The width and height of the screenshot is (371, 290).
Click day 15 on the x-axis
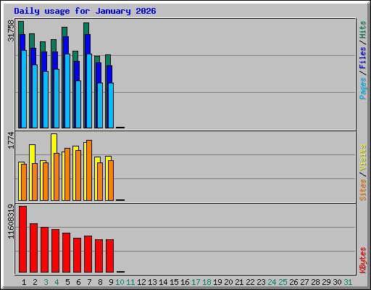click(x=174, y=282)
